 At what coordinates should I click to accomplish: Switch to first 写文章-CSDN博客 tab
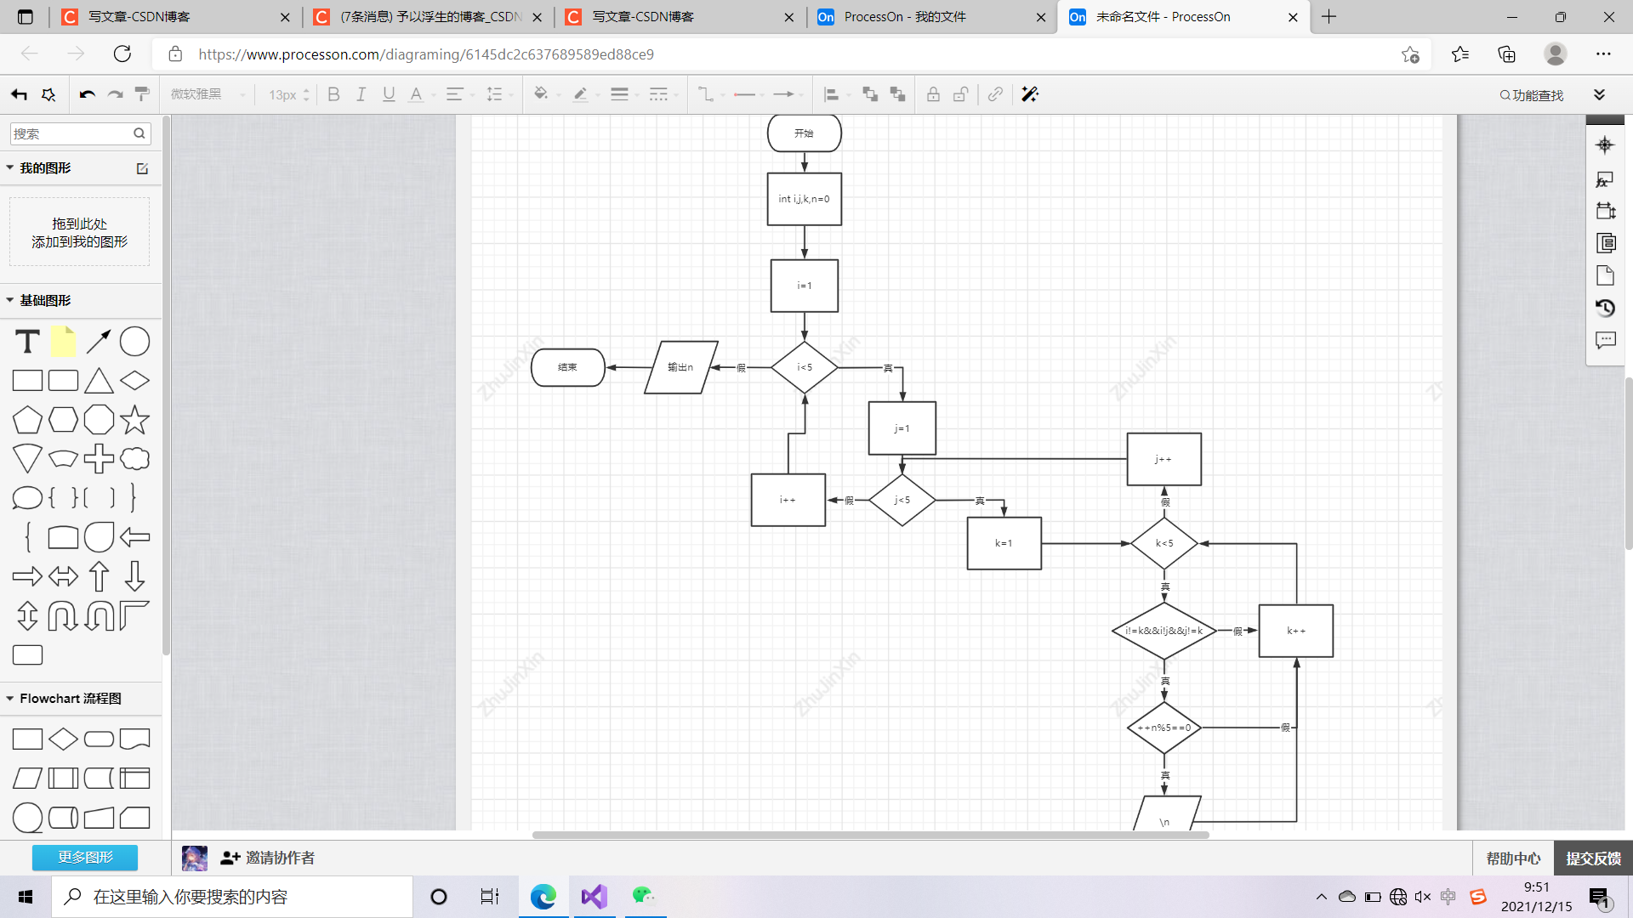[x=139, y=17]
